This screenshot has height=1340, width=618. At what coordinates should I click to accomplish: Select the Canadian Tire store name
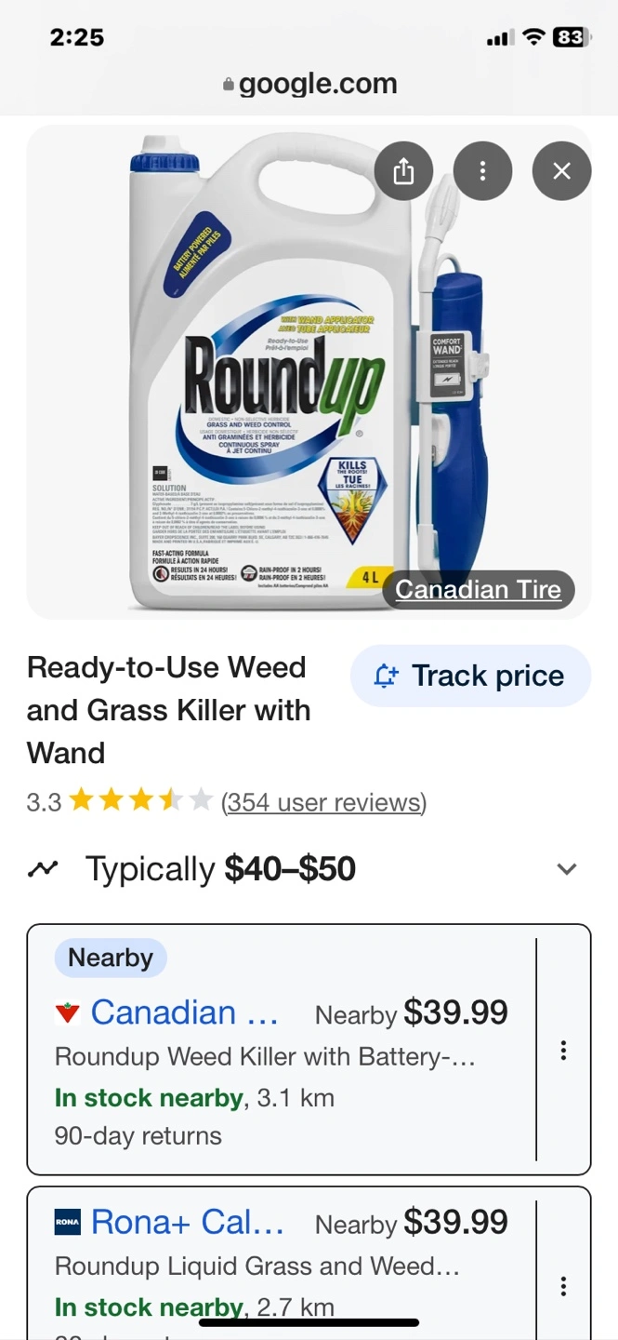(184, 1012)
